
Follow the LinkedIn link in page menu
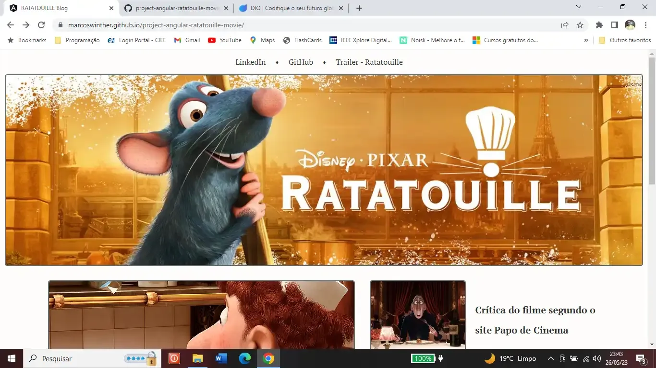pyautogui.click(x=250, y=62)
